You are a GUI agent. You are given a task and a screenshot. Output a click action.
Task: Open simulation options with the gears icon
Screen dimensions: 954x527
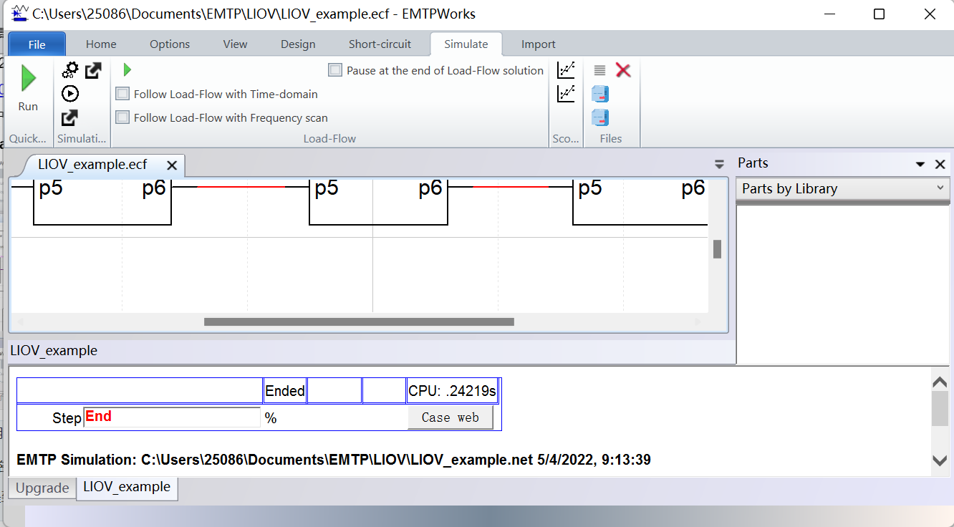coord(69,69)
